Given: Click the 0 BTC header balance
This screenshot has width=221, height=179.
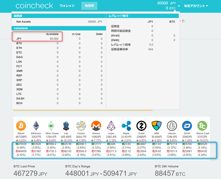Looking at the screenshot, I should (171, 8).
